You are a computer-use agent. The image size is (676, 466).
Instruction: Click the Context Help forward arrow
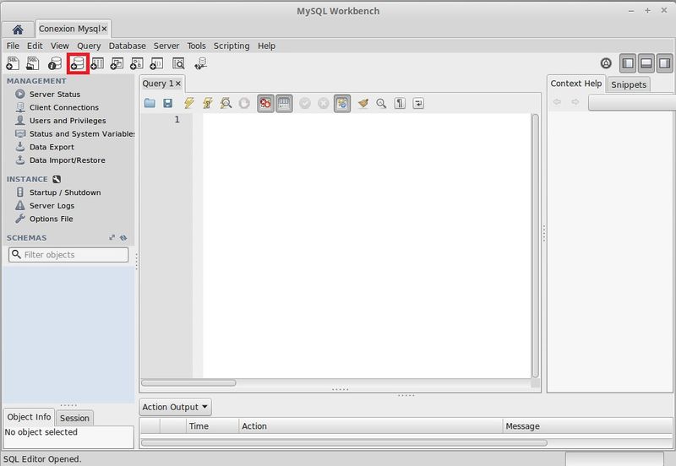coord(575,102)
